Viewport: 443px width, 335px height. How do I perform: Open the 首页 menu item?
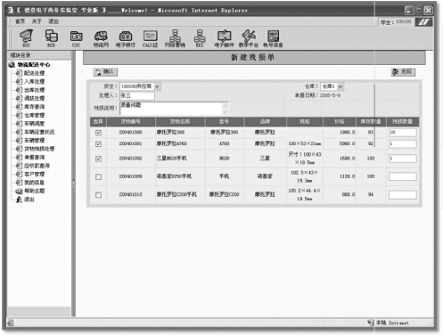pos(20,21)
